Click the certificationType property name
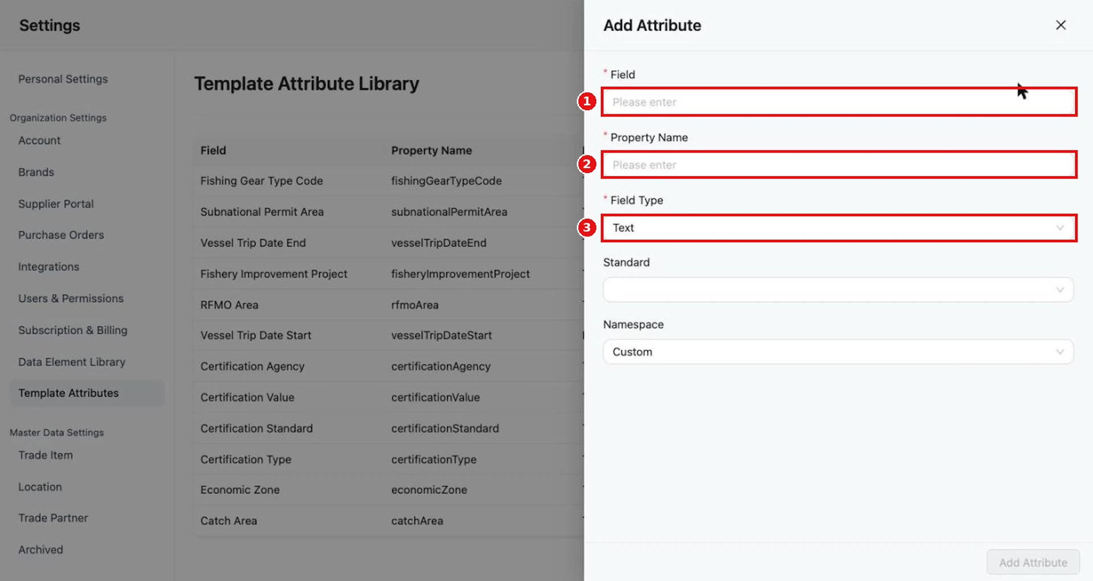Screen dimensions: 1093x581 (x=433, y=459)
